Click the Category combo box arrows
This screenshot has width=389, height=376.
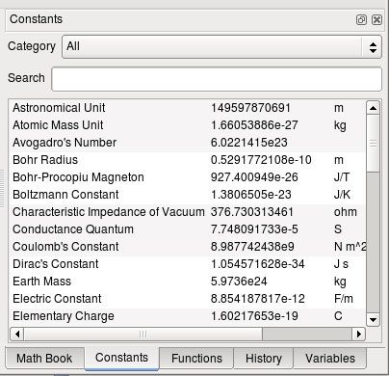click(x=373, y=47)
